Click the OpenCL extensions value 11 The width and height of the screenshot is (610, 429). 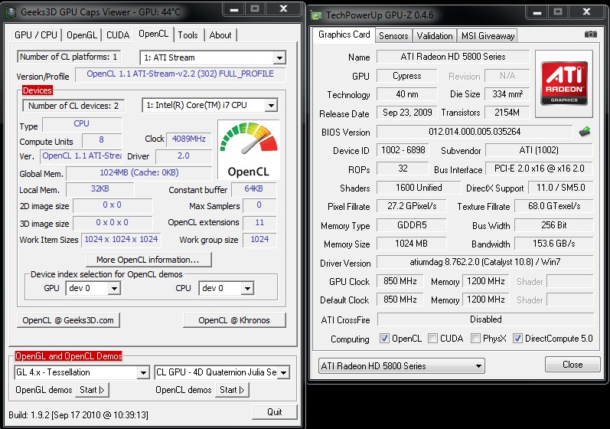(x=259, y=222)
